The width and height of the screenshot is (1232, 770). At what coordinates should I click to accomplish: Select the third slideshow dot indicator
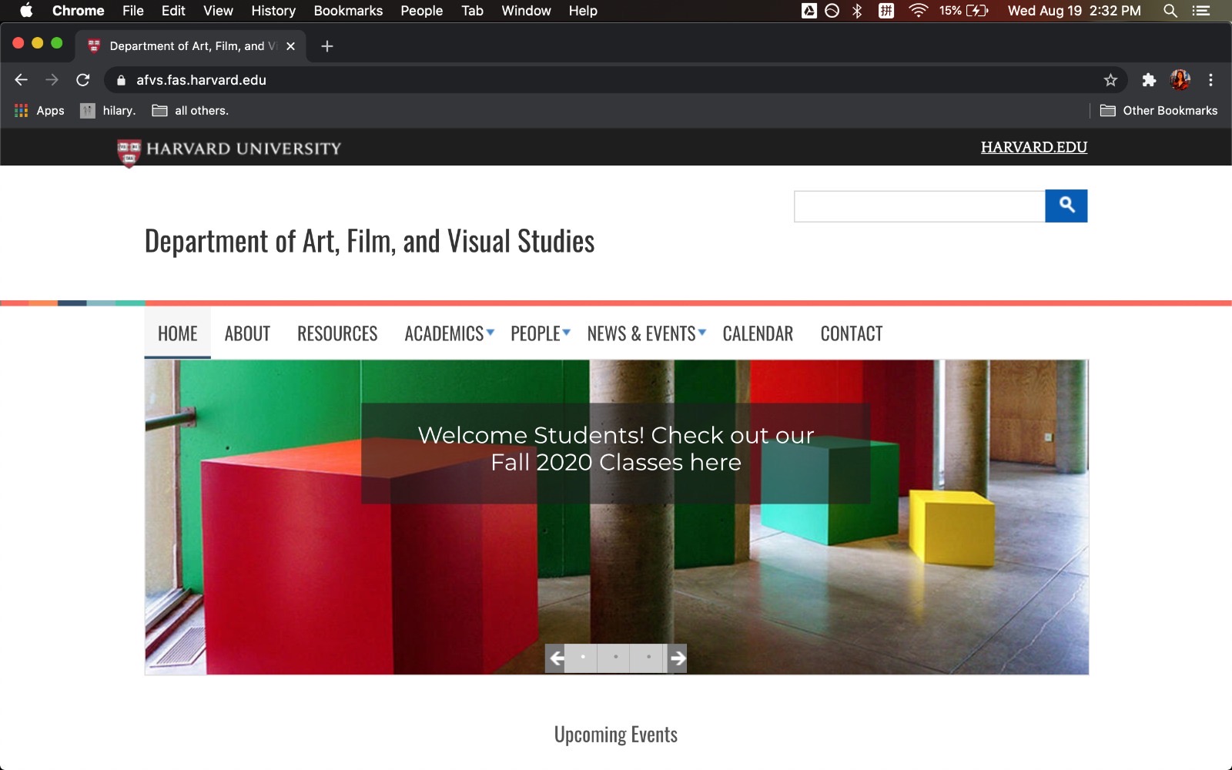pos(648,658)
